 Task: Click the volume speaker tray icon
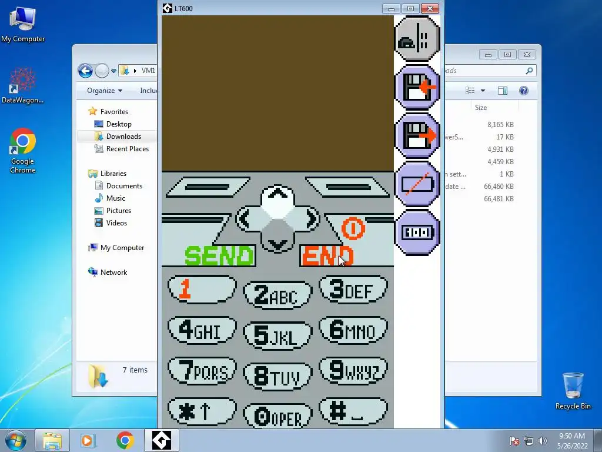point(543,441)
